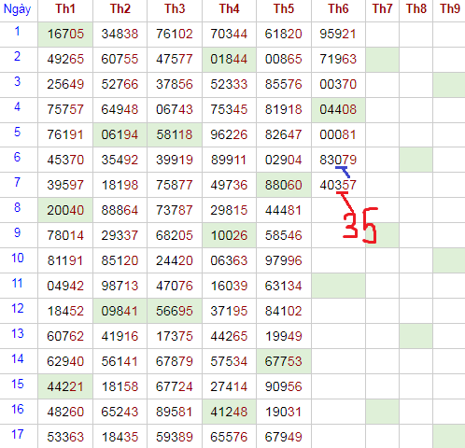Select cell 40357 in Th6
This screenshot has height=448, width=465.
[x=338, y=185]
